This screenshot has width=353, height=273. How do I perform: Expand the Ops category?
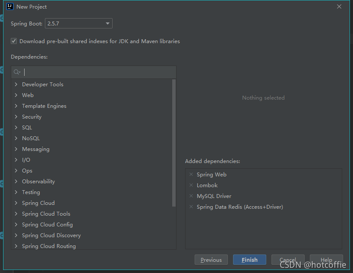[x=16, y=171]
